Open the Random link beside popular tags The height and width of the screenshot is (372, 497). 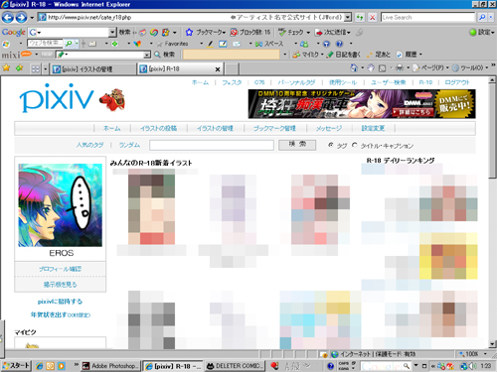click(129, 145)
